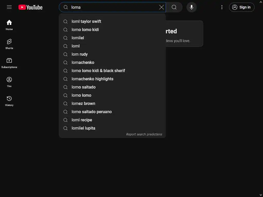The image size is (263, 197).
Task: Select the 'lomi recipe' suggestion
Action: click(112, 120)
